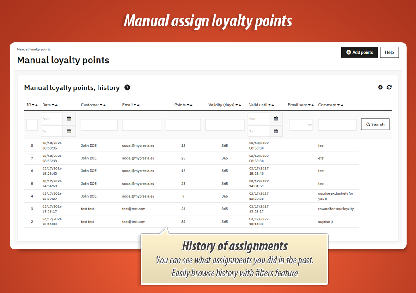The width and height of the screenshot is (416, 293).
Task: Open the calendar picker for Date From
Action: pos(68,118)
